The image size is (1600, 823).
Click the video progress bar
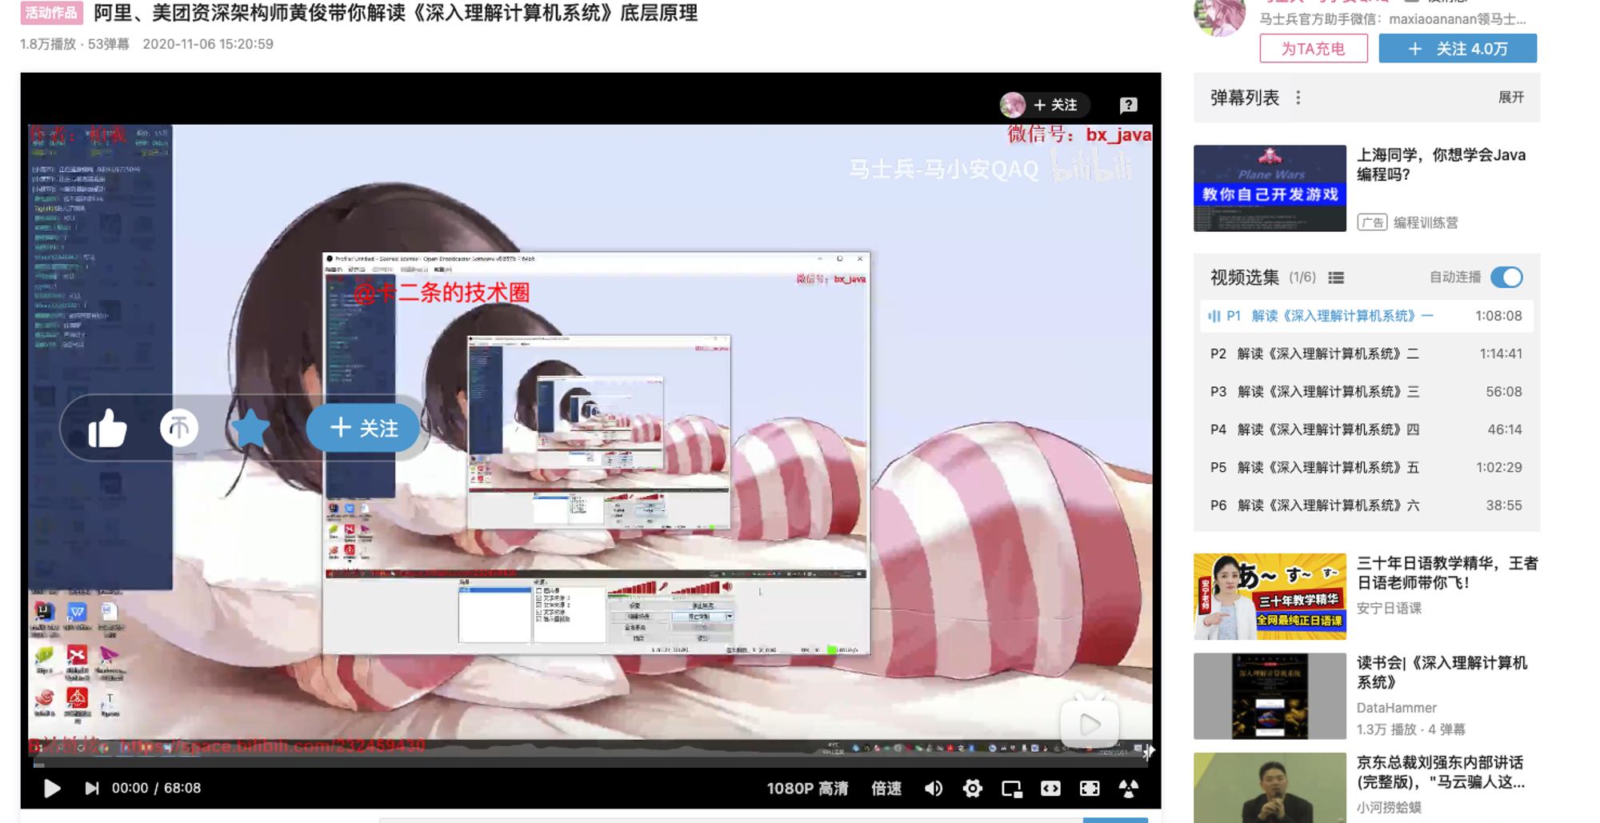(x=590, y=766)
